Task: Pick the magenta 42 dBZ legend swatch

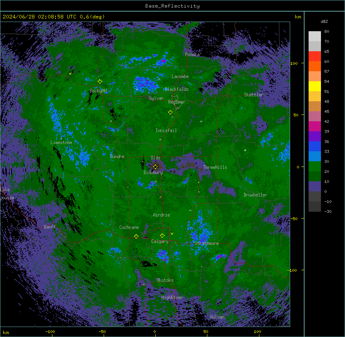Action: pyautogui.click(x=315, y=126)
